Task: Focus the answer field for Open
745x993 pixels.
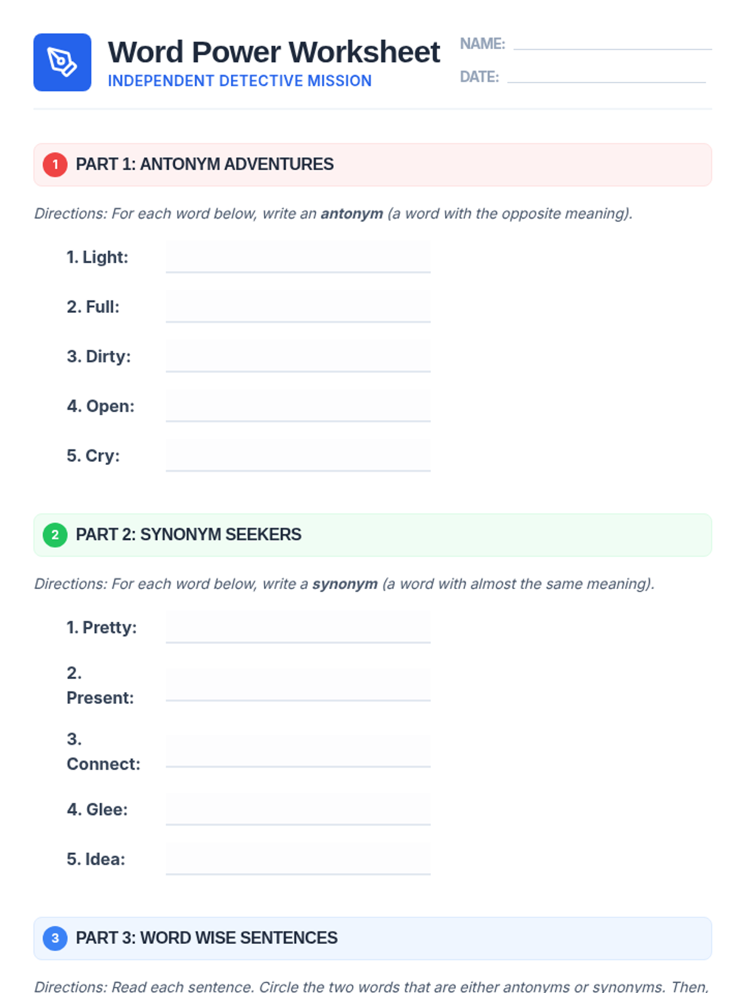Action: [298, 405]
